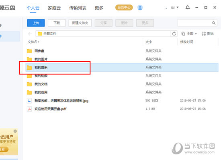The width and height of the screenshot is (221, 160).
Task: Click the 503.92KB size cell
Action: [x=152, y=100]
